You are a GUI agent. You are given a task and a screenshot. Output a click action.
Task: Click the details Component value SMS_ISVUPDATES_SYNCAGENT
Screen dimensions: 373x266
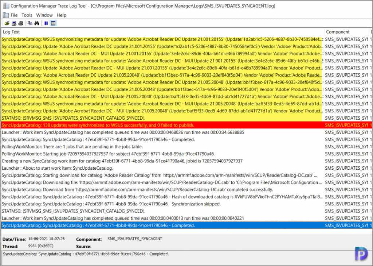point(135,239)
